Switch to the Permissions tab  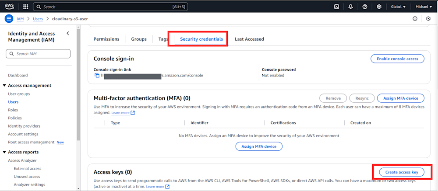[106, 39]
